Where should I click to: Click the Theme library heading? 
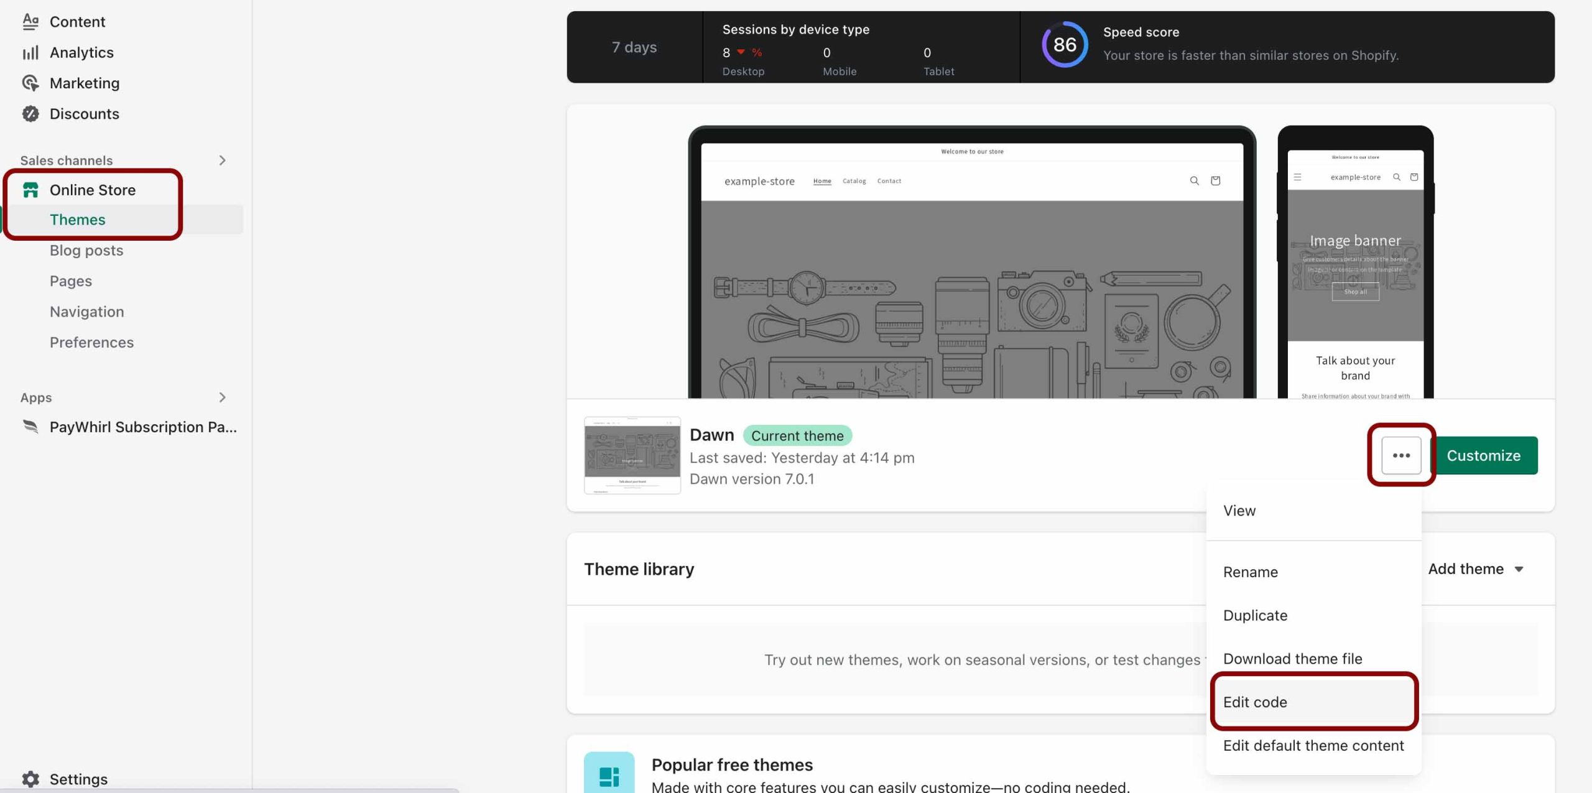[x=639, y=569]
